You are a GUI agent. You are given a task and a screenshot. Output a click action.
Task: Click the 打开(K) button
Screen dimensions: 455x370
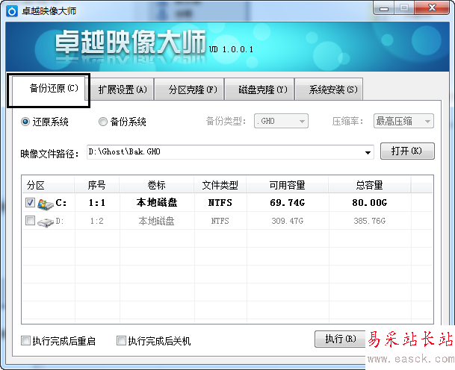pyautogui.click(x=407, y=151)
